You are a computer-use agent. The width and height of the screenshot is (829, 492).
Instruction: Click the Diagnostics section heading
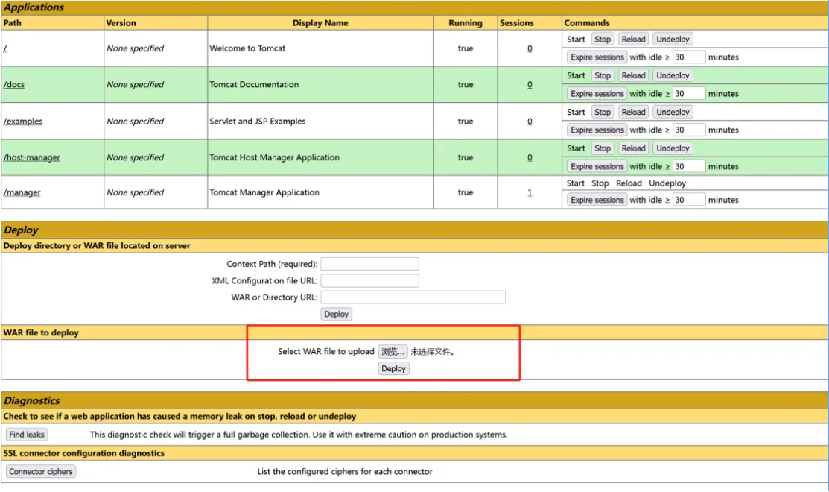pos(32,400)
